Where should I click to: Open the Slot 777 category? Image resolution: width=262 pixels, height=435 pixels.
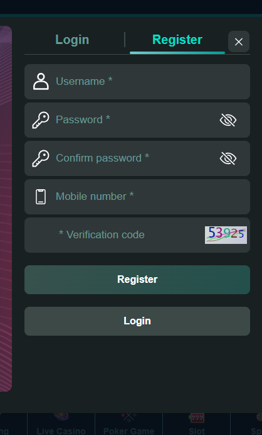(x=197, y=424)
